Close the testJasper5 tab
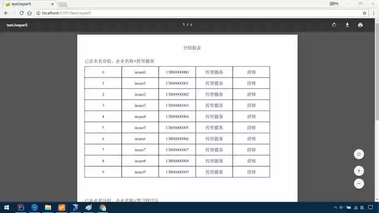 52,4
